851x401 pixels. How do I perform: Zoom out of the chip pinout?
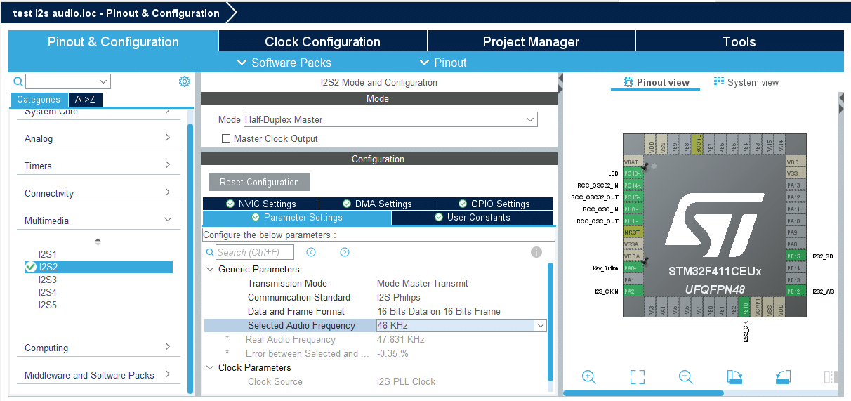(686, 377)
